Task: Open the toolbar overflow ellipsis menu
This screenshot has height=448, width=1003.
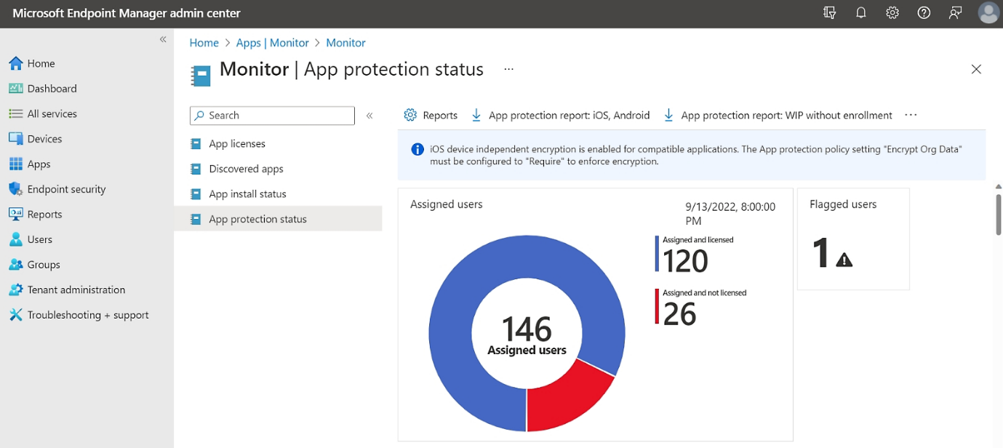Action: [911, 115]
